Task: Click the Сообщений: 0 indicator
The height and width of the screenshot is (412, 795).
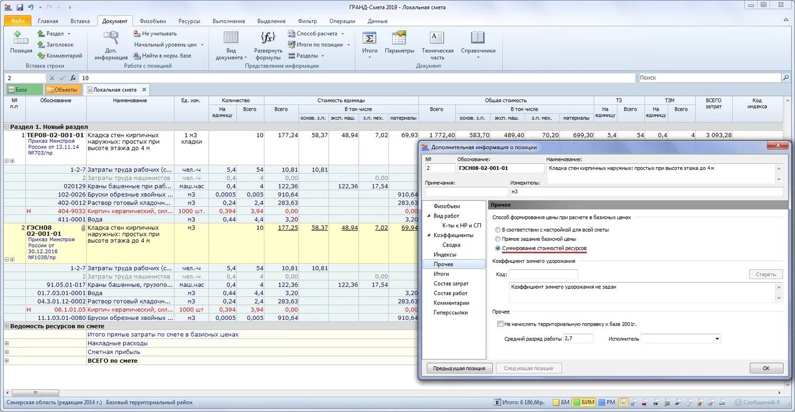Action: (x=758, y=402)
